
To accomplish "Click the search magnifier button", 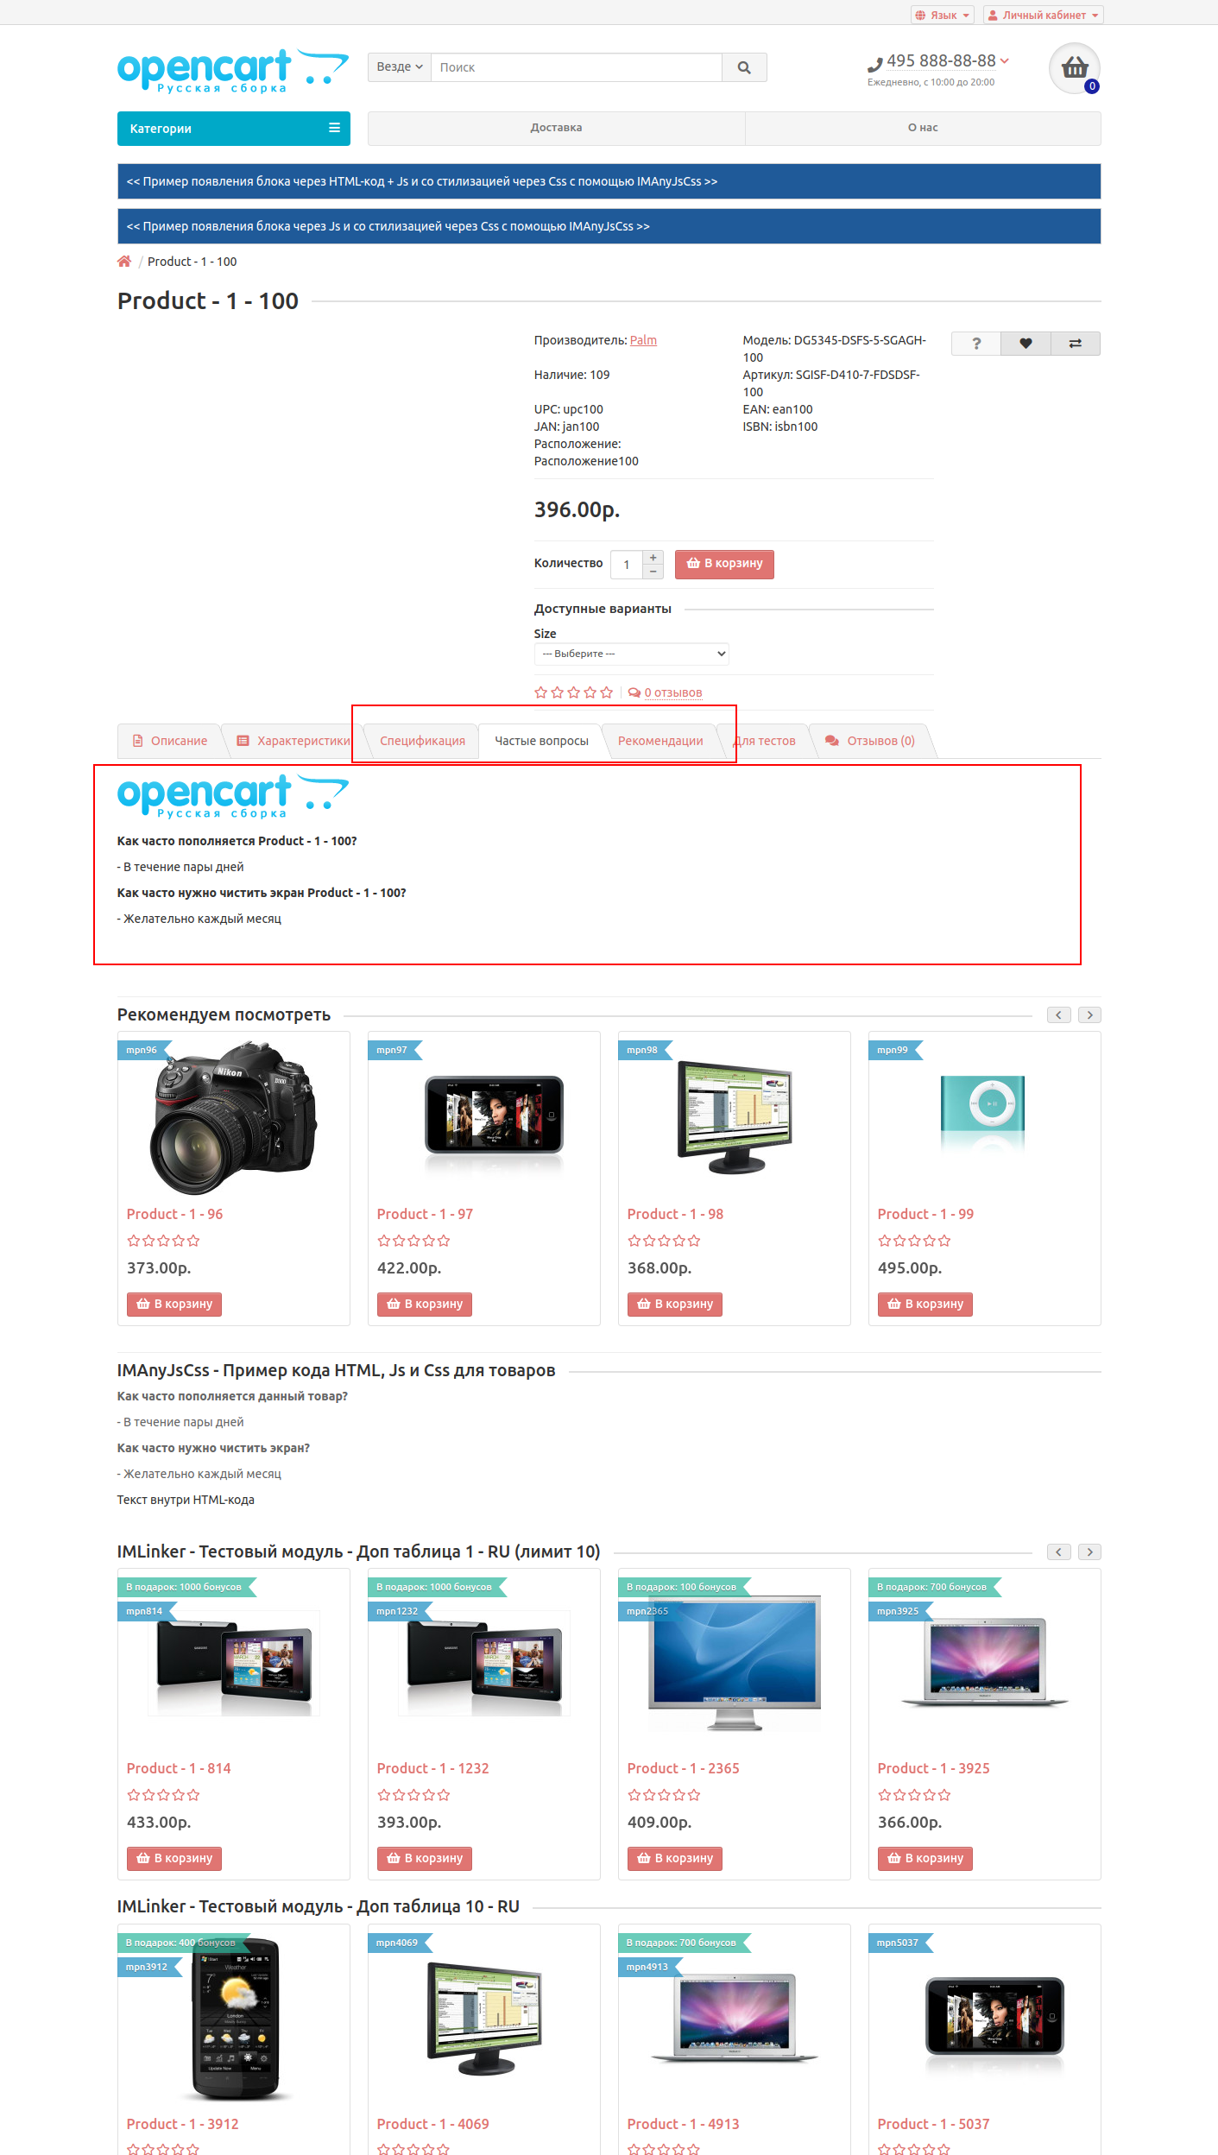I will [x=744, y=67].
